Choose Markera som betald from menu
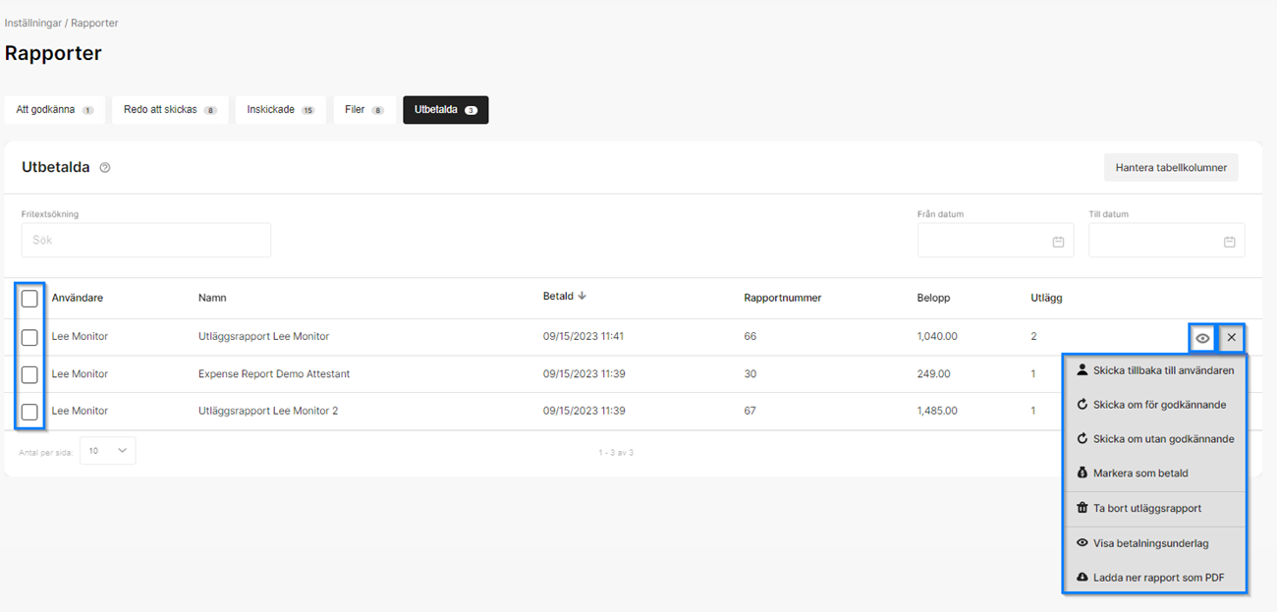Screen dimensions: 1277x612 [x=1140, y=473]
